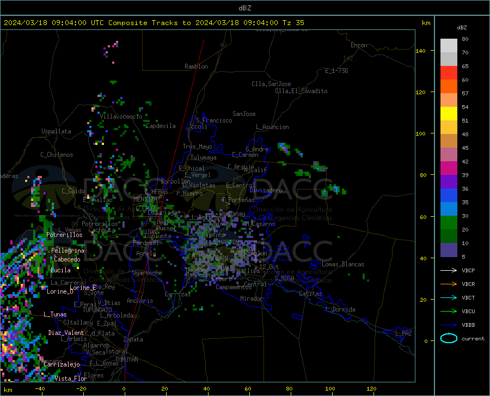Click the Composite Tracks timestamp header text
Image resolution: width=490 pixels, height=396 pixels.
(154, 23)
